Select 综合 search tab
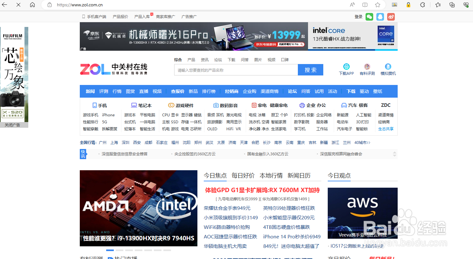This screenshot has height=259, width=473. tap(178, 60)
